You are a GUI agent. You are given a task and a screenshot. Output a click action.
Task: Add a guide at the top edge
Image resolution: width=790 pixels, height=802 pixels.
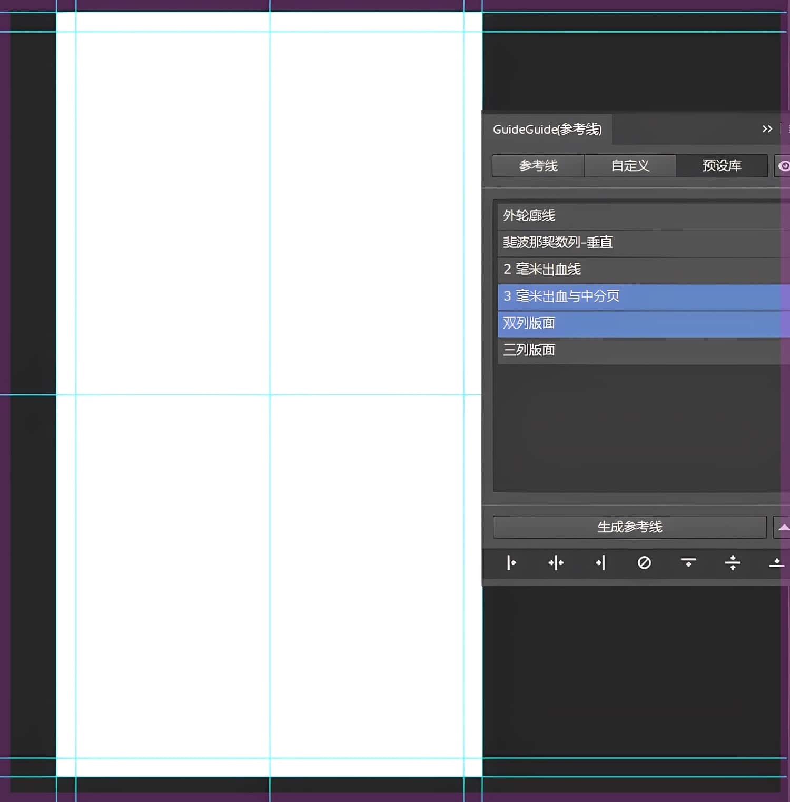(x=688, y=563)
